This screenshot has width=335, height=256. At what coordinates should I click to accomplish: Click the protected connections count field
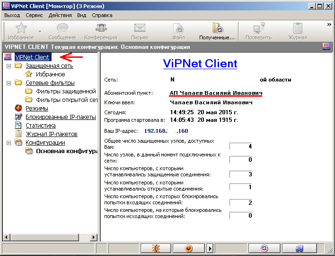(x=240, y=174)
